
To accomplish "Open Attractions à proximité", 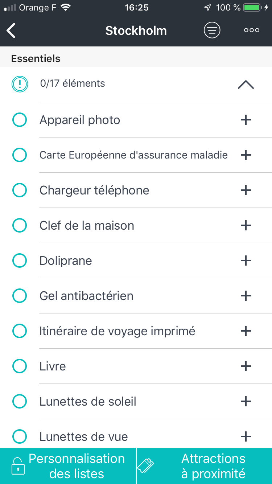I will [x=205, y=466].
